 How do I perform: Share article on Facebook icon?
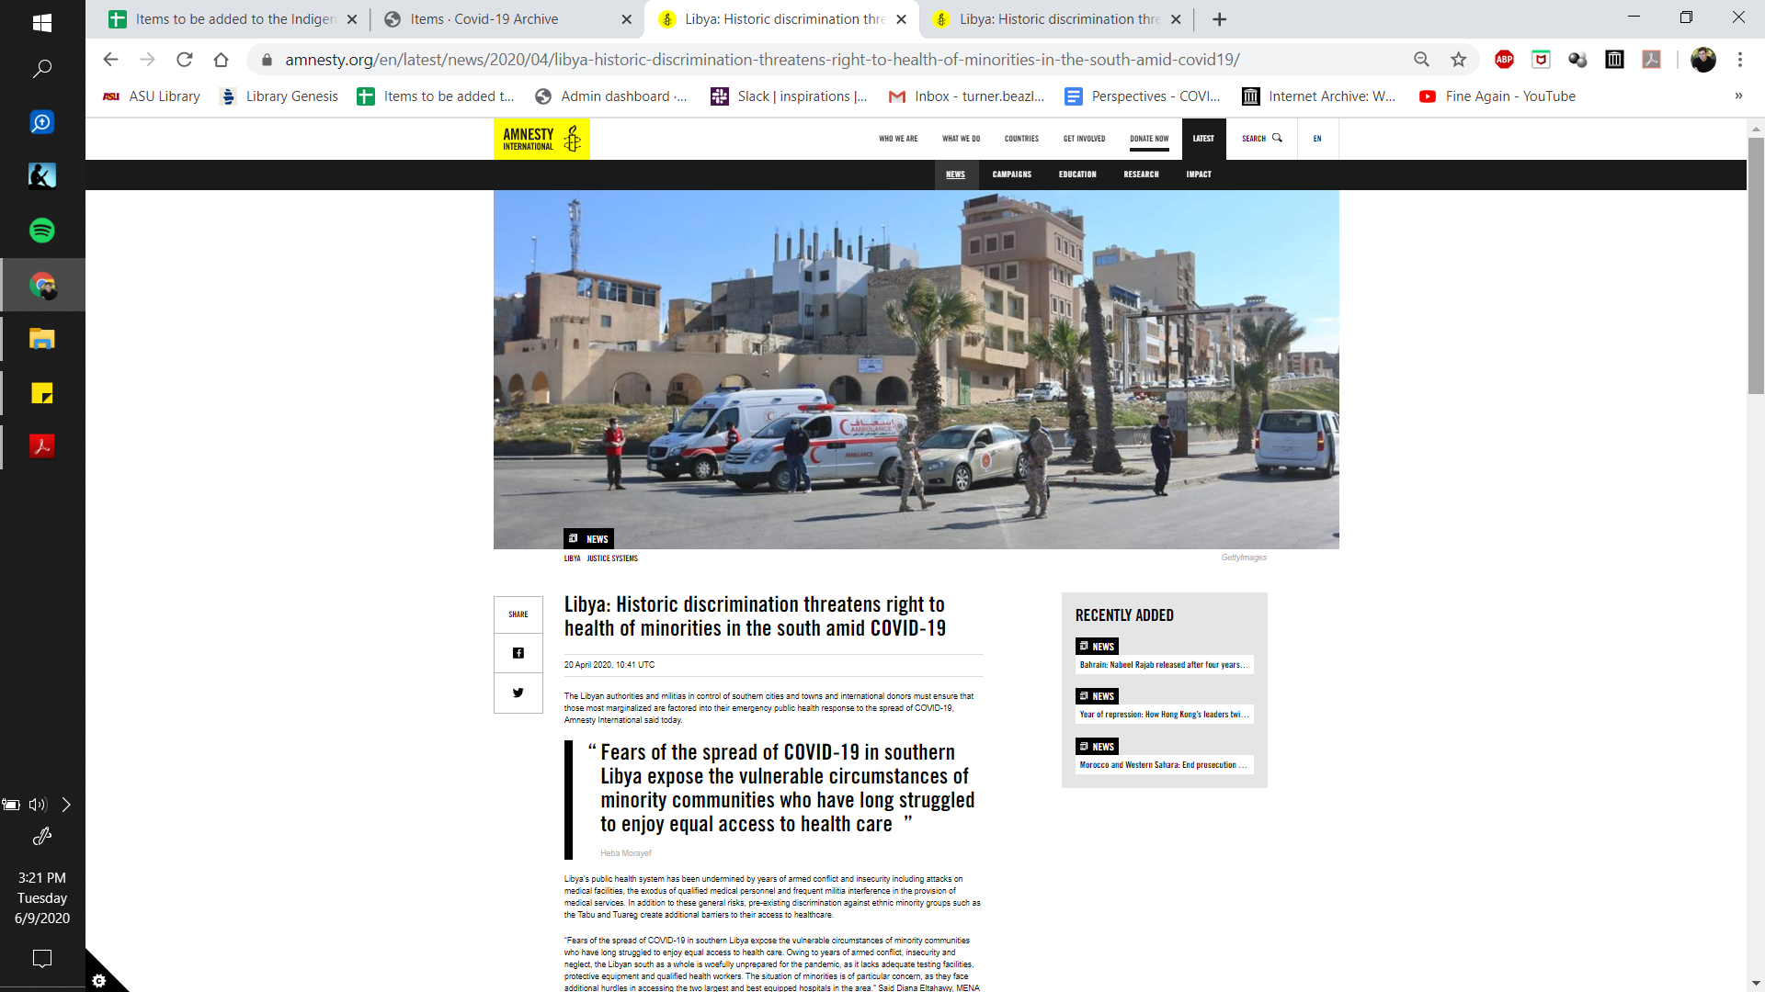coord(518,653)
